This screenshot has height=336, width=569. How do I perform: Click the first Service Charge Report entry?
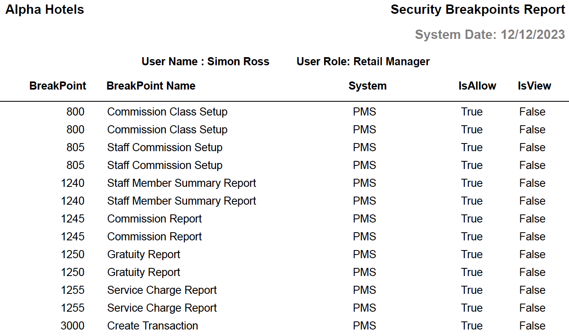point(162,290)
